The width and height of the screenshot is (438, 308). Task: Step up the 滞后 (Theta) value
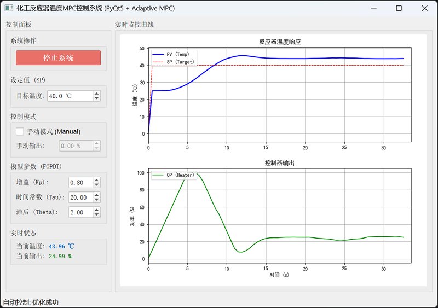pos(97,210)
